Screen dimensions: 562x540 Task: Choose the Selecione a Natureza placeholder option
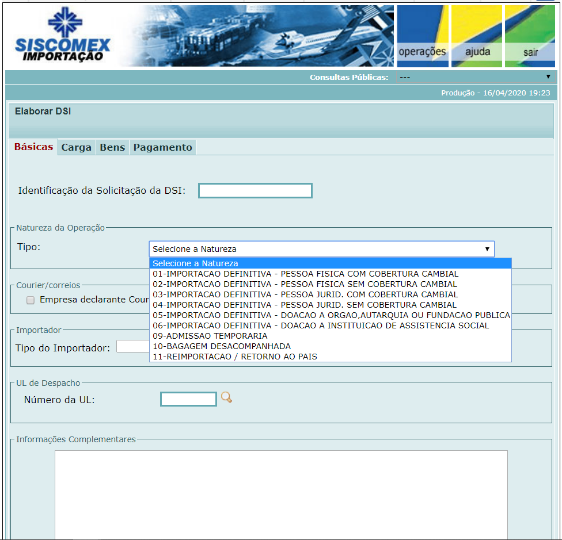(330, 263)
